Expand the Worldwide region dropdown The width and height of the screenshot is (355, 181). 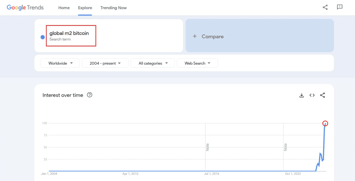[x=60, y=63]
